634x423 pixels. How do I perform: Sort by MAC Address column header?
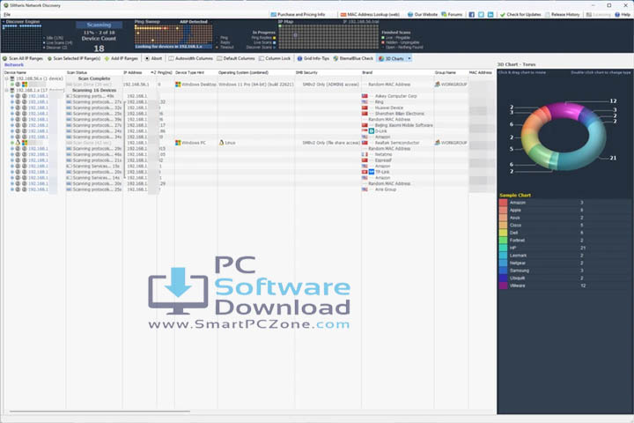click(x=482, y=73)
